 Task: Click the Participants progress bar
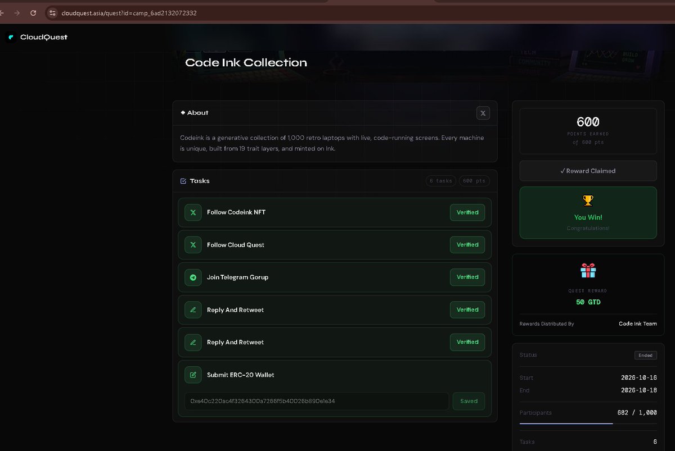[x=588, y=423]
